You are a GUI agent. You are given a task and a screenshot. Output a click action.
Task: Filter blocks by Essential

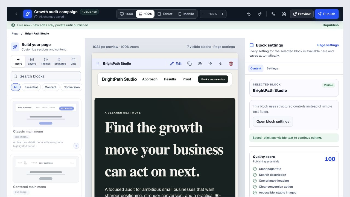[x=31, y=87]
